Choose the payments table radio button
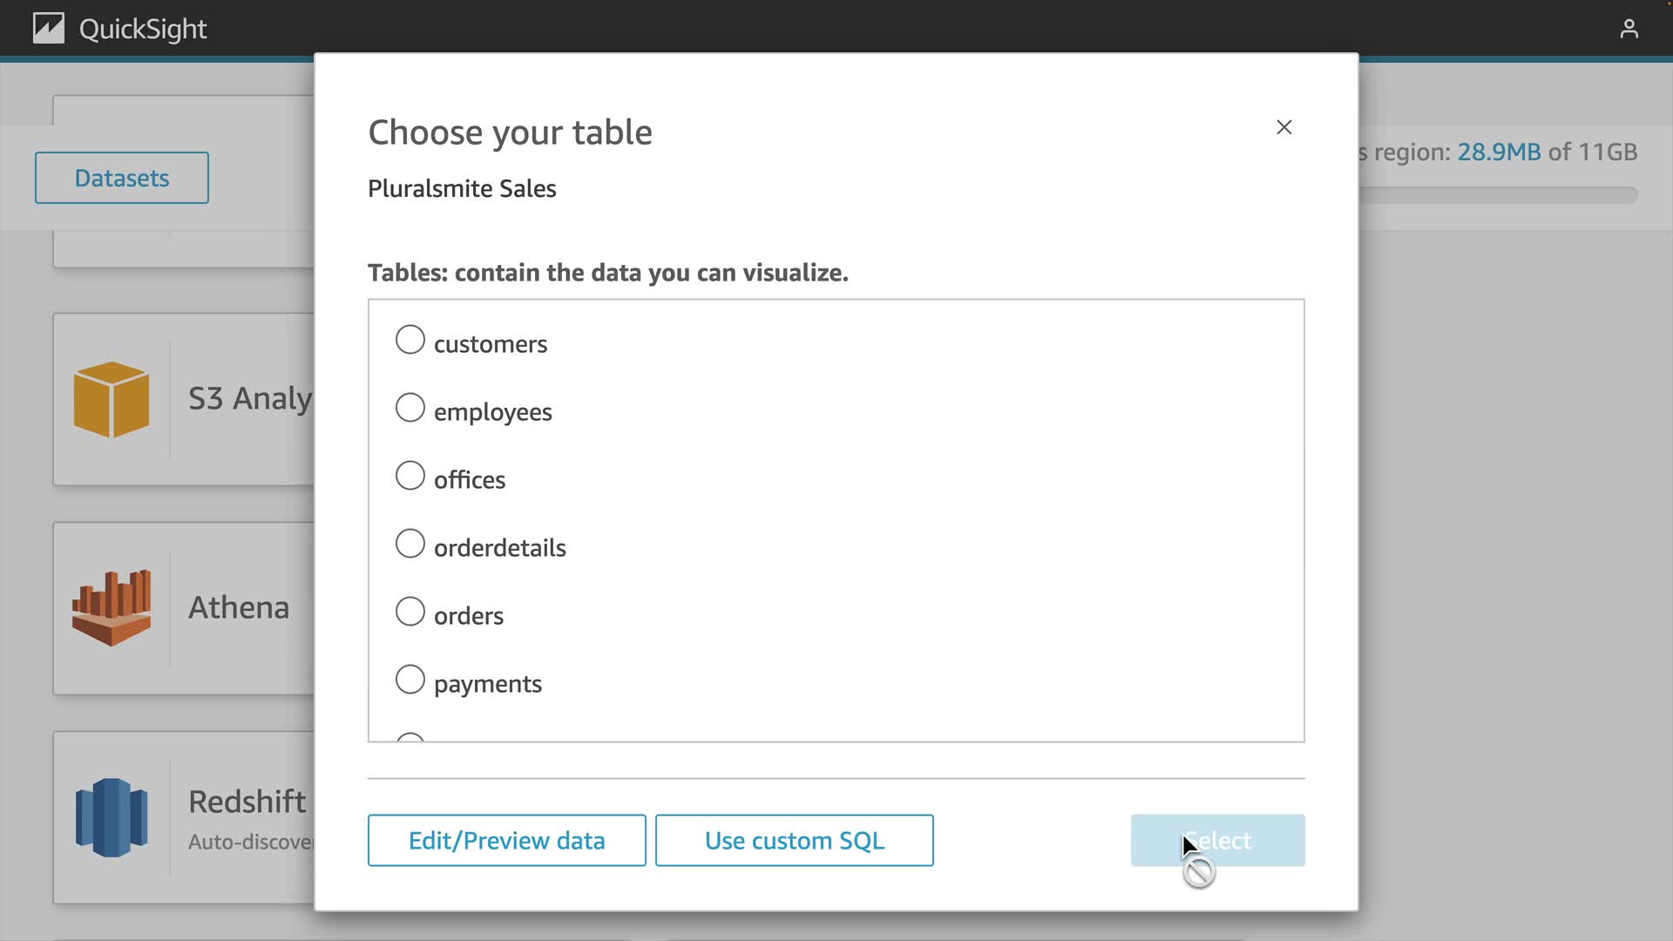1673x941 pixels. 410,680
